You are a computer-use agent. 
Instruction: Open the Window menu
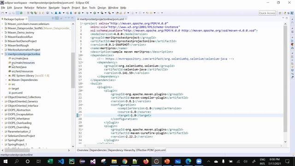[113, 8]
